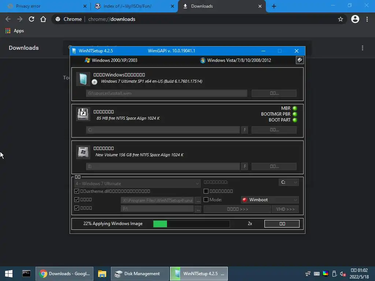The height and width of the screenshot is (281, 375).
Task: Click the boot drive C: path field
Action: 163,130
